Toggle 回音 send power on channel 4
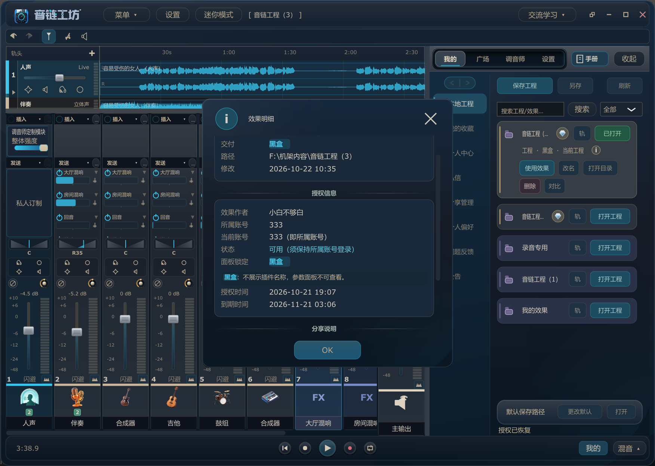 [x=156, y=217]
